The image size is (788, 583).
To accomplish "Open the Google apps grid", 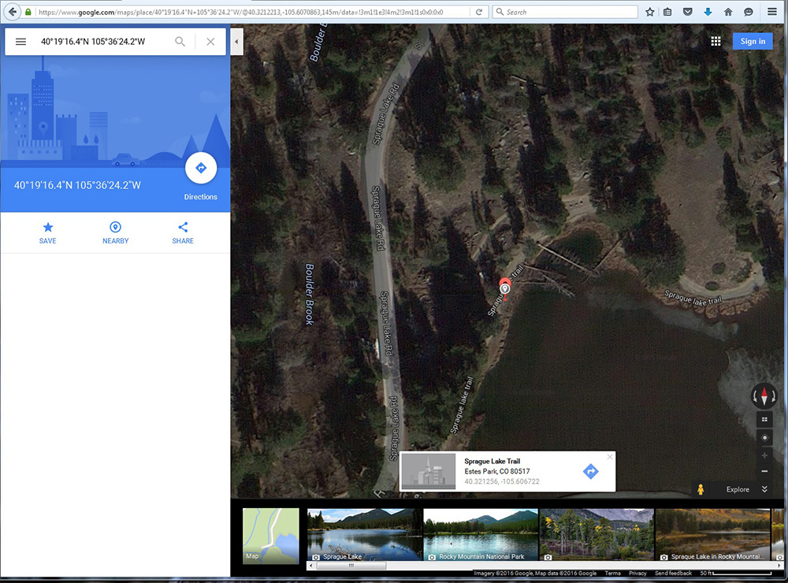I will [716, 42].
